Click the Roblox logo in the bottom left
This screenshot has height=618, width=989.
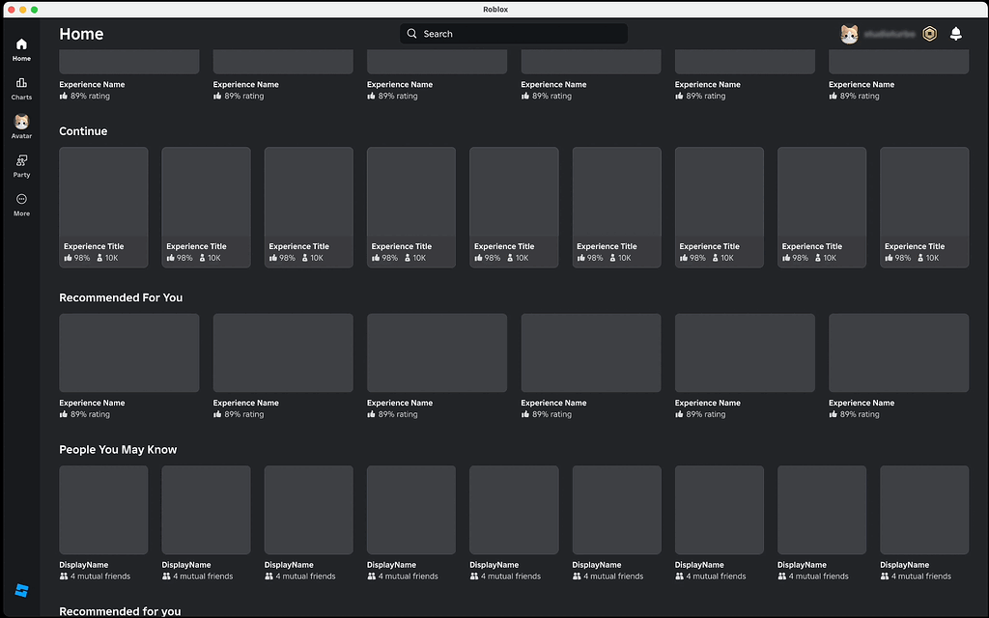click(x=20, y=592)
